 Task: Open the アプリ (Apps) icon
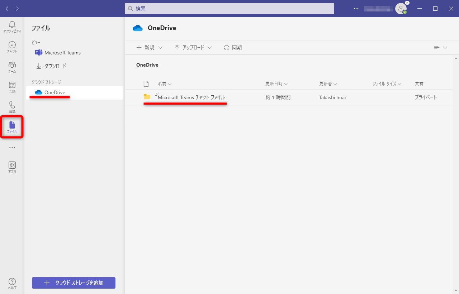pyautogui.click(x=12, y=167)
